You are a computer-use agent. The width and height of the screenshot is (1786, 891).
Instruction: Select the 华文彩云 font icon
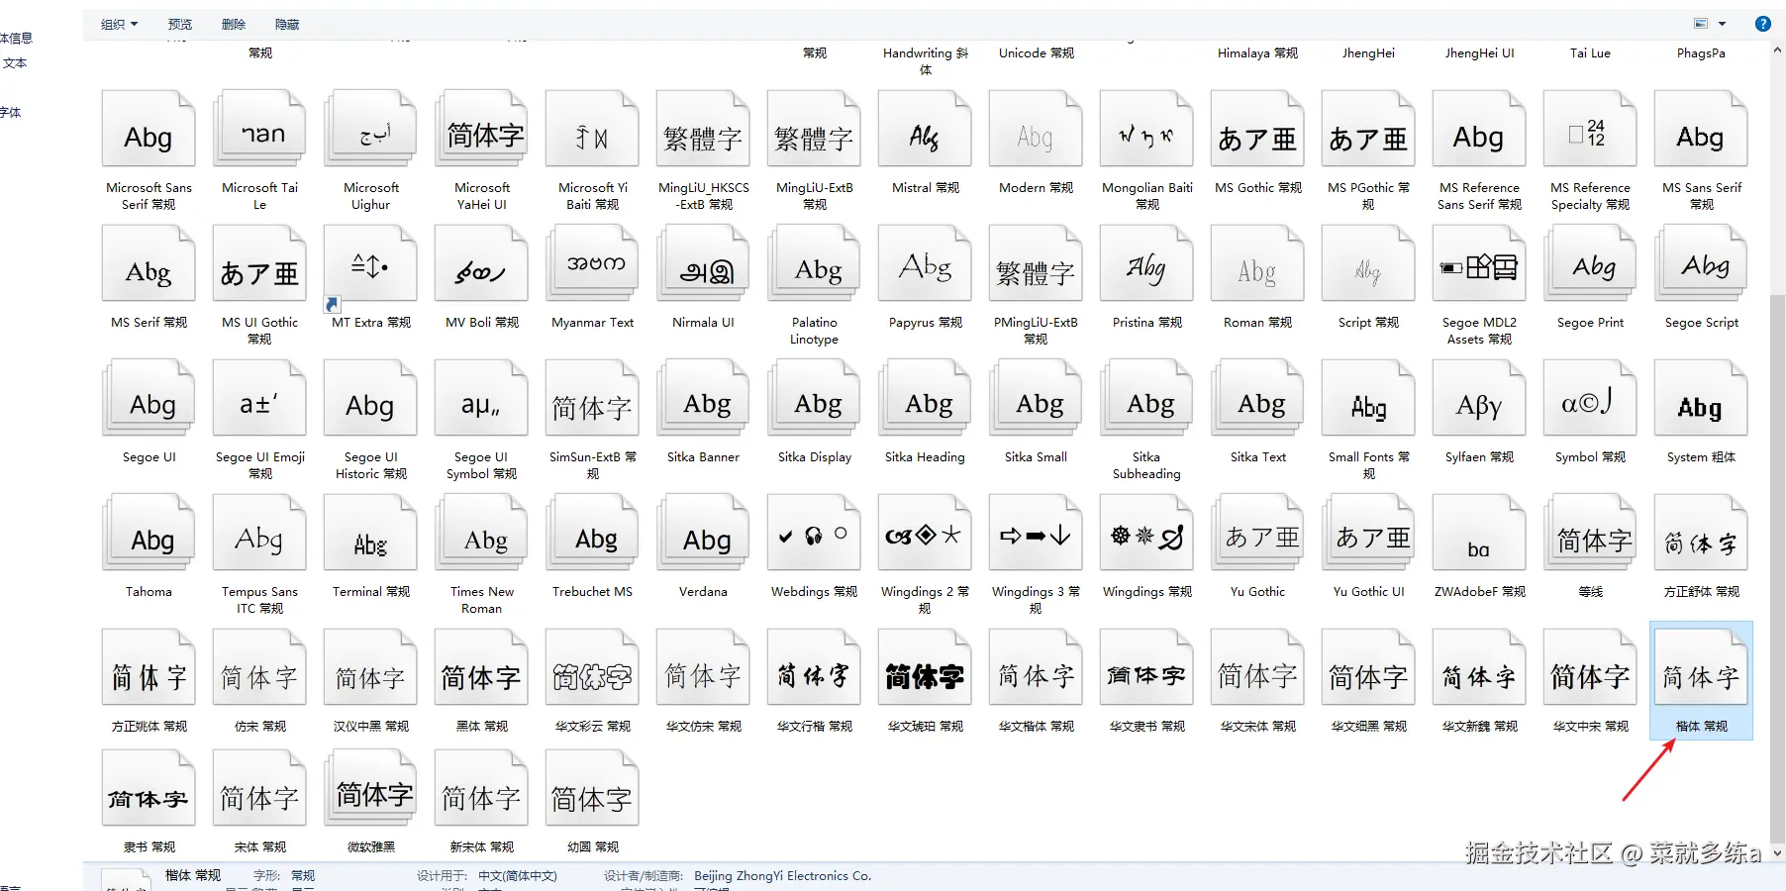click(x=592, y=667)
